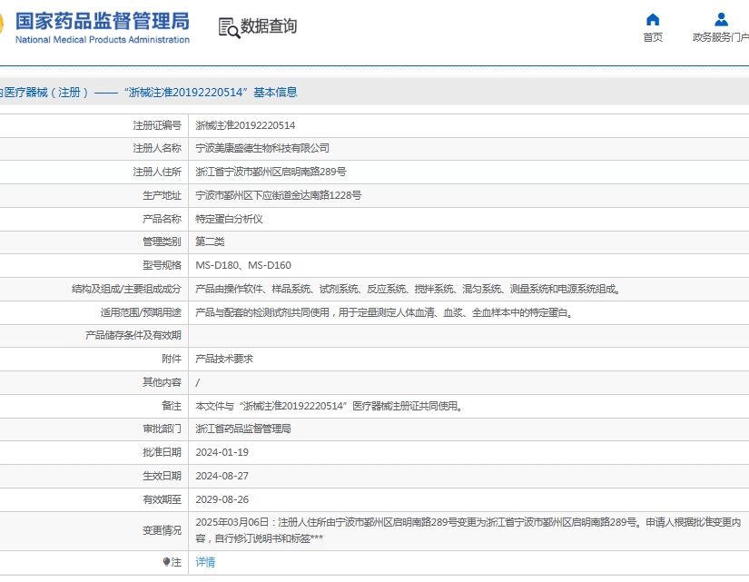Screen dimensions: 749x582
Task: Click National Medical Products Administration subtitle
Action: pyautogui.click(x=103, y=40)
